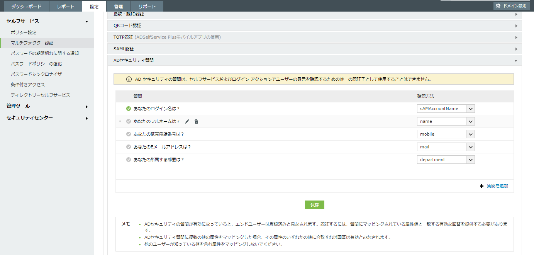Open the ダッシュボード tab
534x255 pixels.
click(x=26, y=7)
